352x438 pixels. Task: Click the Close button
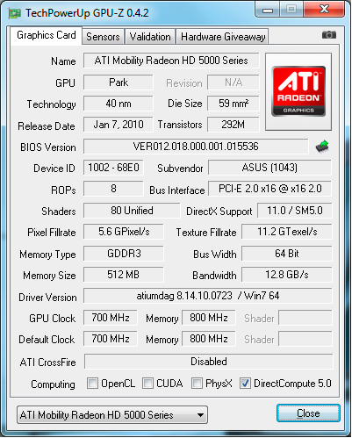[x=308, y=413]
